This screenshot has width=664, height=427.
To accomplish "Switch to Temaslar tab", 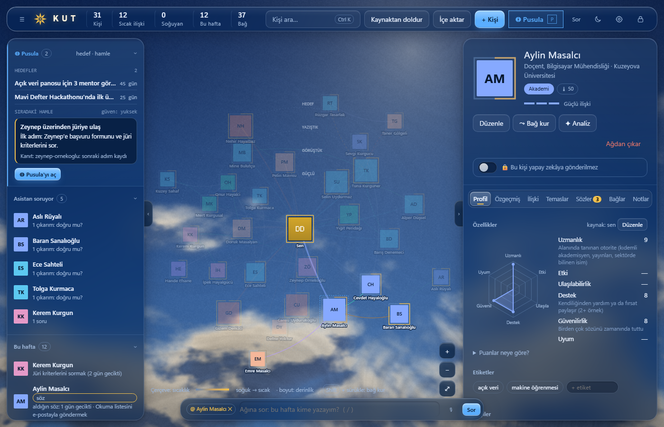I will (x=557, y=199).
